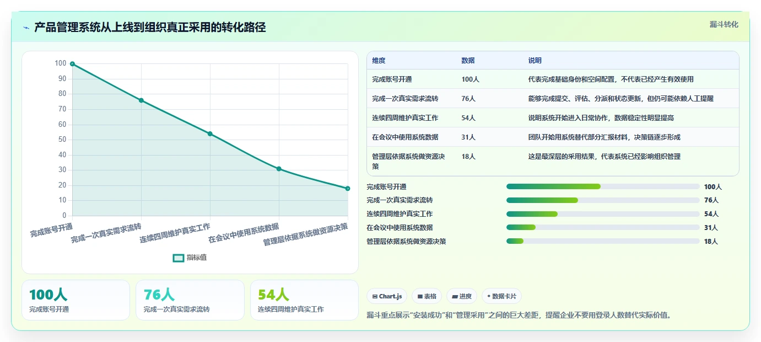Viewport: 761px width, 342px height.
Task: Click the description starting 说明系统开始进入日常协作
Action: [x=601, y=118]
